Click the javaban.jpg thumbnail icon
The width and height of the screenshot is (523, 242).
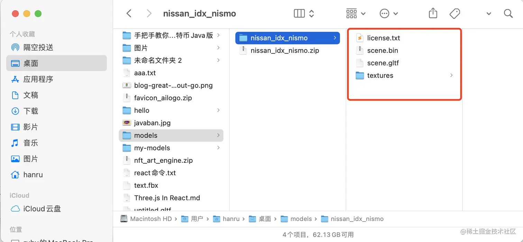click(x=127, y=123)
